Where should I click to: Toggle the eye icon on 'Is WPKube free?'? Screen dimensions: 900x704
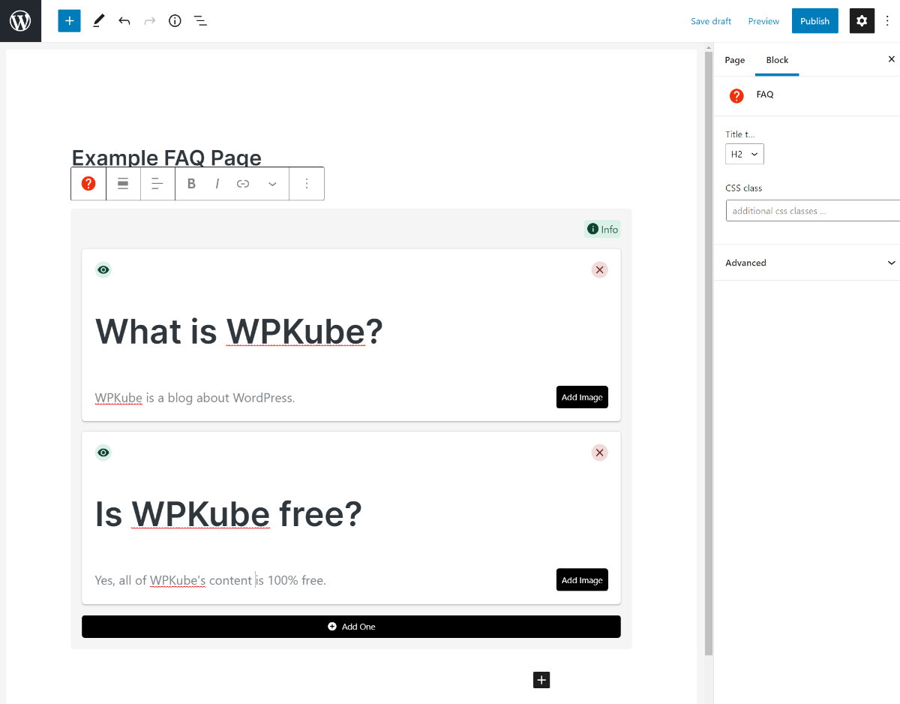click(103, 453)
